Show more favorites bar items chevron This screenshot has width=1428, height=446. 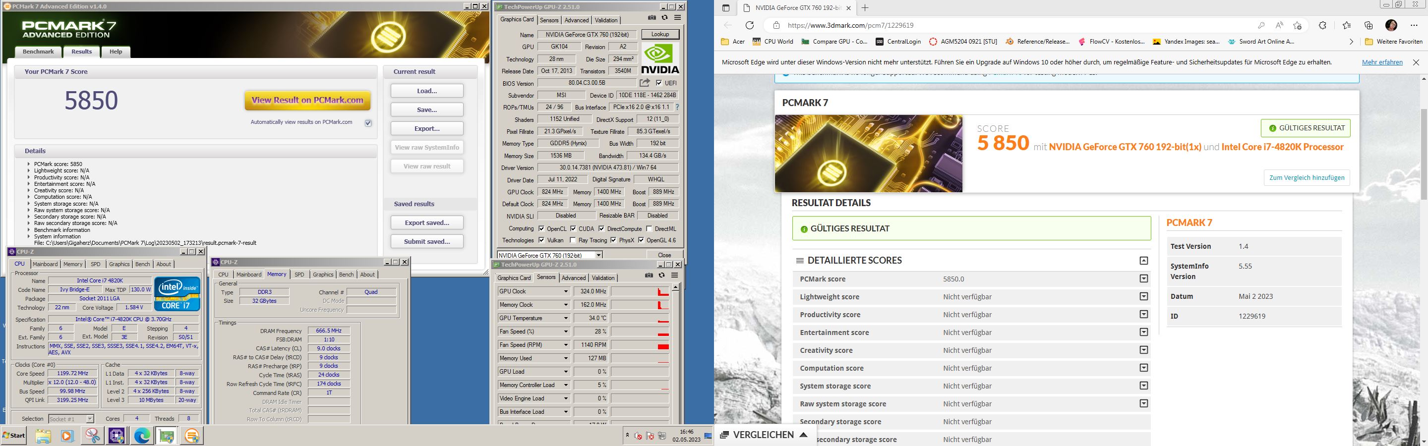pos(1351,42)
